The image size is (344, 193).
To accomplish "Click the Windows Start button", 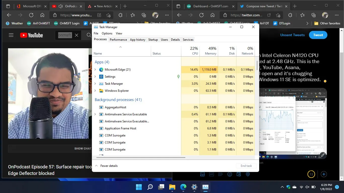I will (139, 187).
